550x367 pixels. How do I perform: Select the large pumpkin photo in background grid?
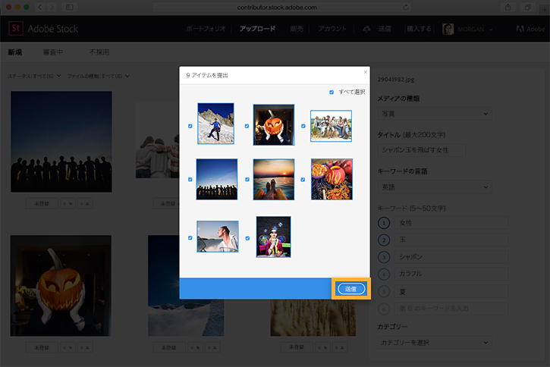(61, 286)
